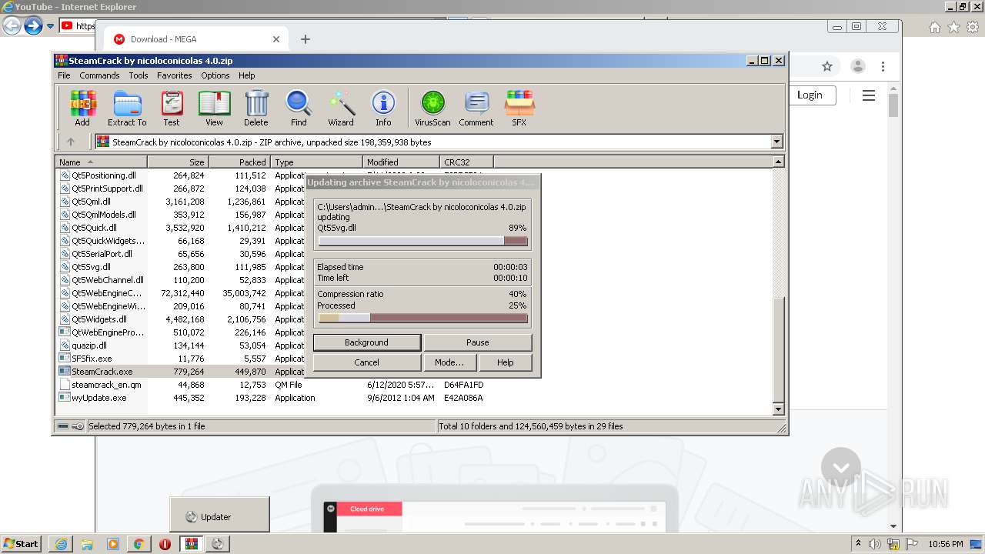Cancel the archive update
Image resolution: width=985 pixels, height=554 pixels.
tap(366, 362)
